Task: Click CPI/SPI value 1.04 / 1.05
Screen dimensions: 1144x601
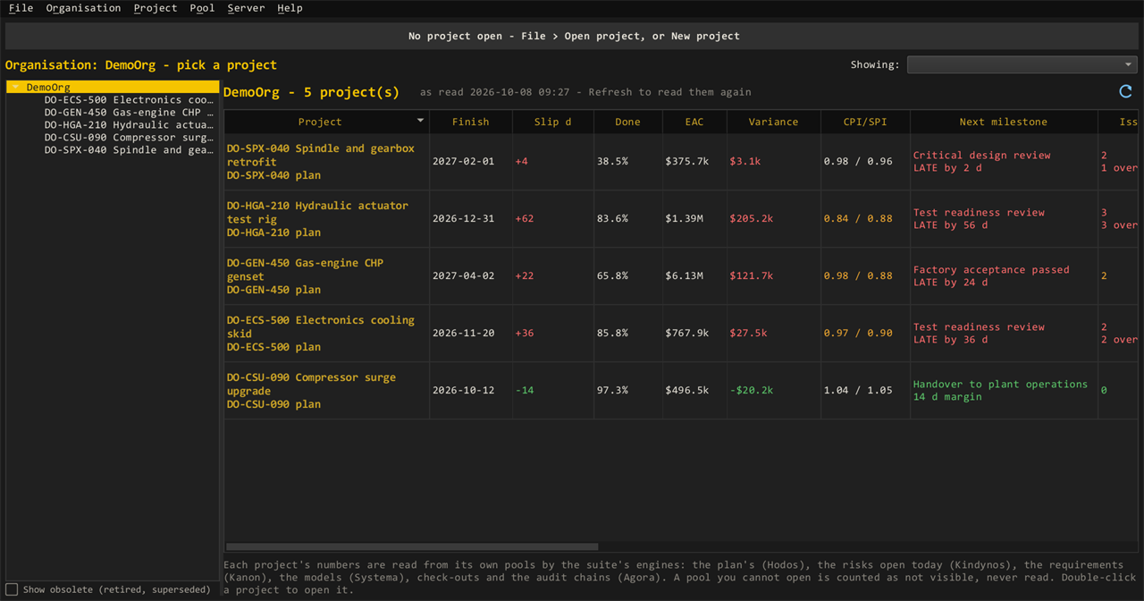Action: [858, 391]
